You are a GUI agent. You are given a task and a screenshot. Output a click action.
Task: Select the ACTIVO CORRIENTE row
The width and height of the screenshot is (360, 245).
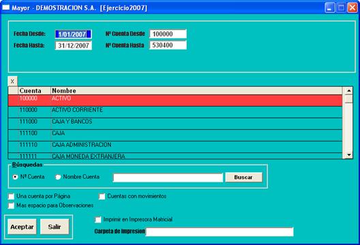(175, 112)
